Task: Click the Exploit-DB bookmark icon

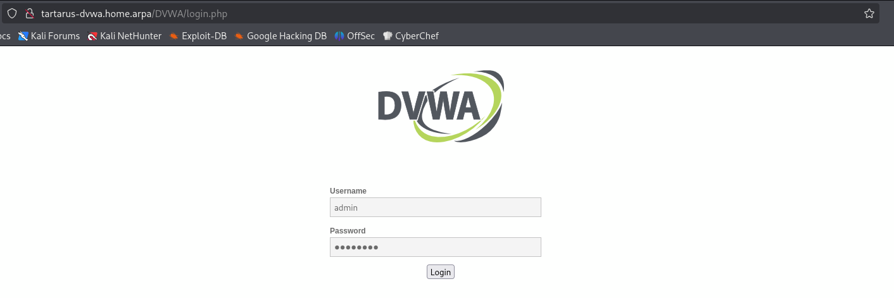Action: click(174, 36)
